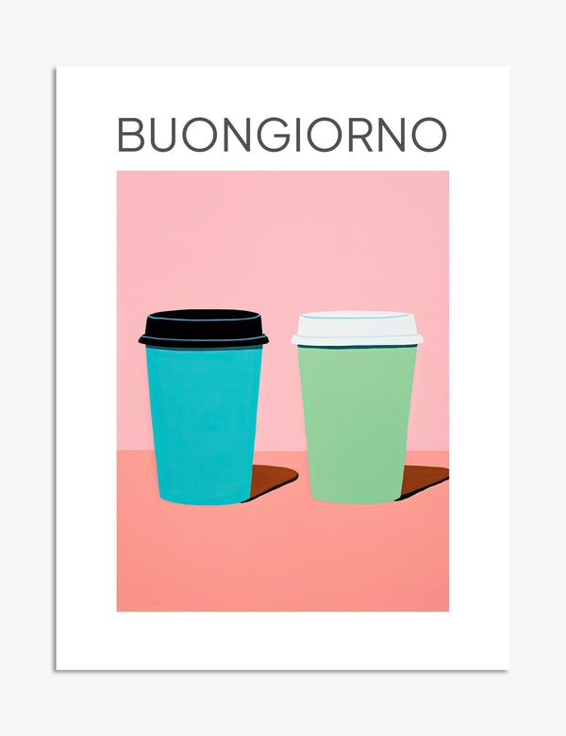Click the green coffee cup body
The width and height of the screenshot is (566, 736).
coord(357,424)
